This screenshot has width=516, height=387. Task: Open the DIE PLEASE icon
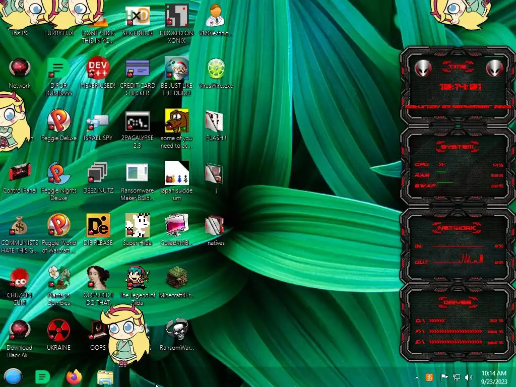point(98,225)
